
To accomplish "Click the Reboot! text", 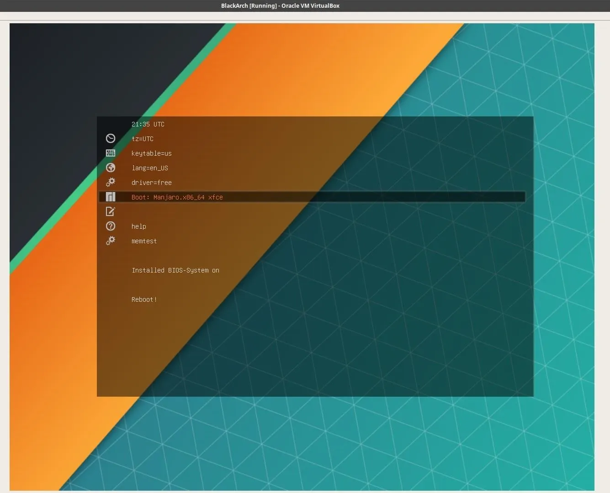I will 144,299.
